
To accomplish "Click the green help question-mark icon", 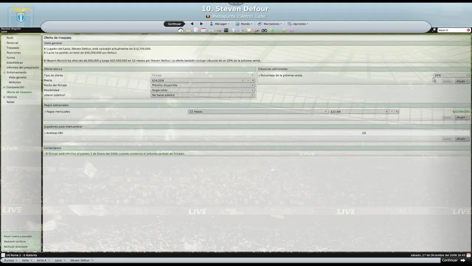I will tap(284, 30).
